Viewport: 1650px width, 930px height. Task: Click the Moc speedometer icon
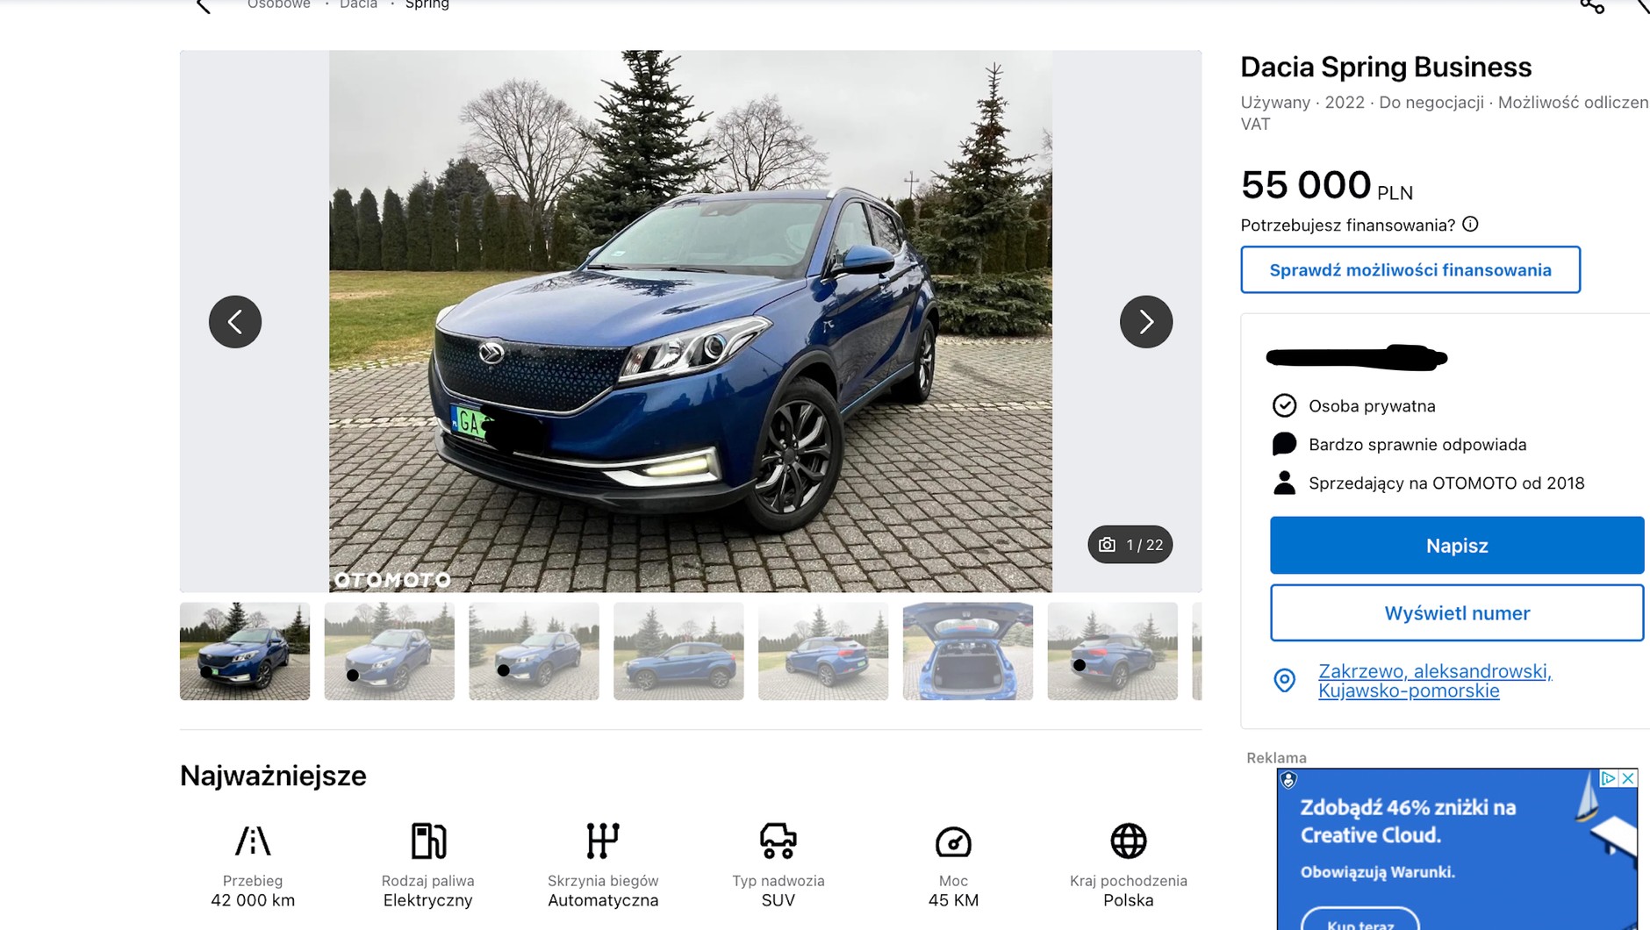953,842
